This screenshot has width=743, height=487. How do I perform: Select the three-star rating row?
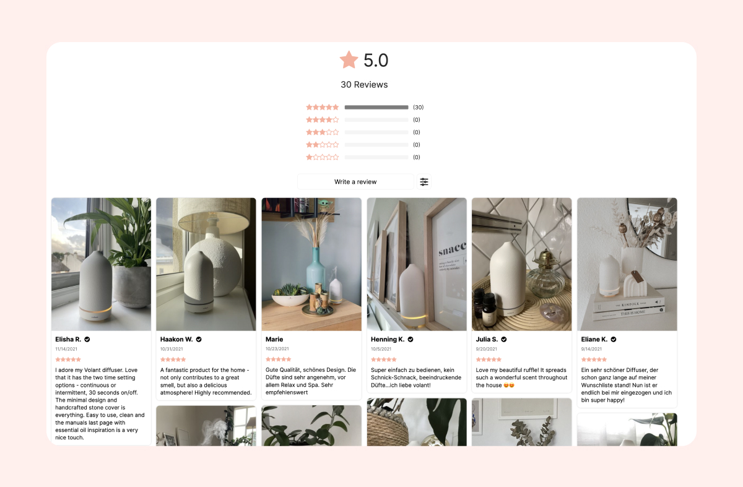365,132
